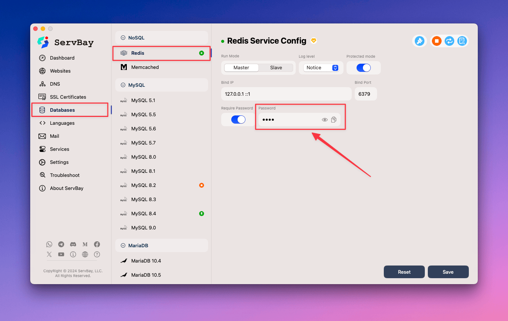The image size is (508, 321).
Task: Click the brush config icon top right
Action: click(x=419, y=41)
